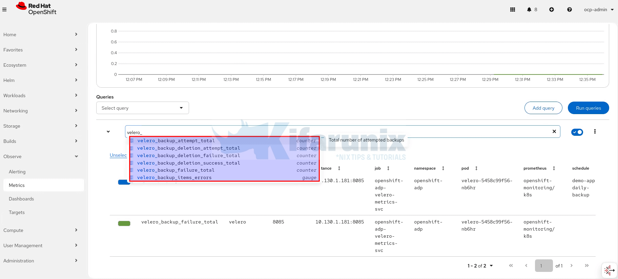
Task: Sort by the pod column
Action: [x=476, y=168]
